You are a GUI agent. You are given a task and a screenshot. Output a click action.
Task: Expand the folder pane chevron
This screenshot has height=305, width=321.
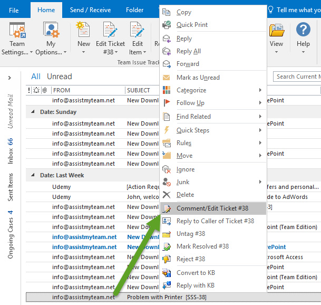pos(9,78)
